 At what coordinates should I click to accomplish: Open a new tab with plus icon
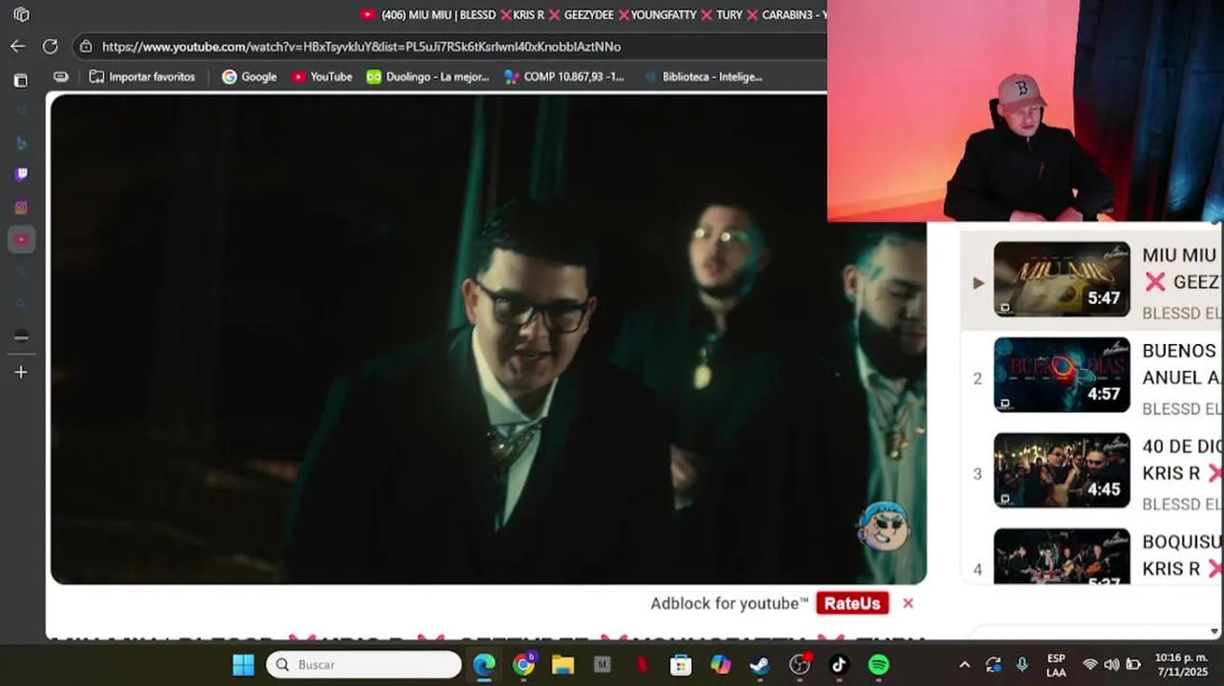click(x=21, y=373)
